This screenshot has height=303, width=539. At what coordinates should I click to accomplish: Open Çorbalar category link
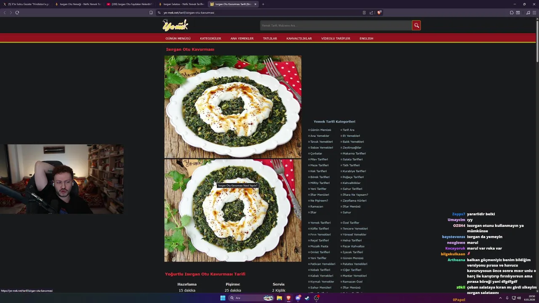coord(316,154)
